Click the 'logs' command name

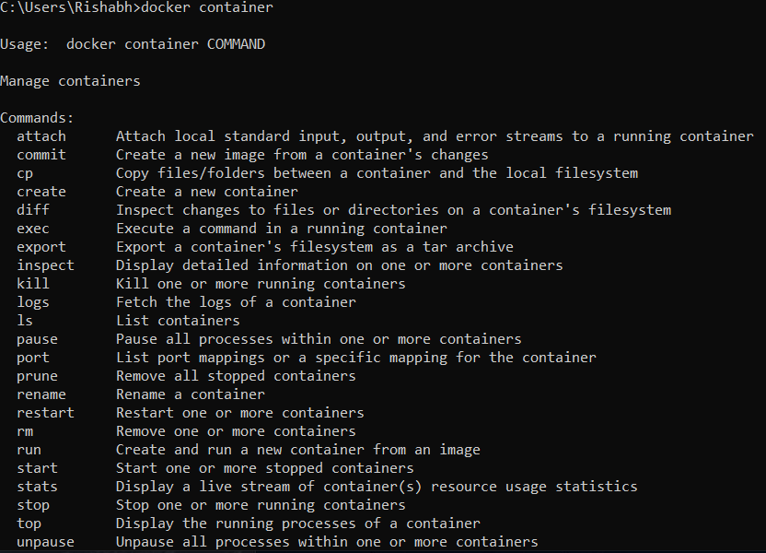(33, 302)
